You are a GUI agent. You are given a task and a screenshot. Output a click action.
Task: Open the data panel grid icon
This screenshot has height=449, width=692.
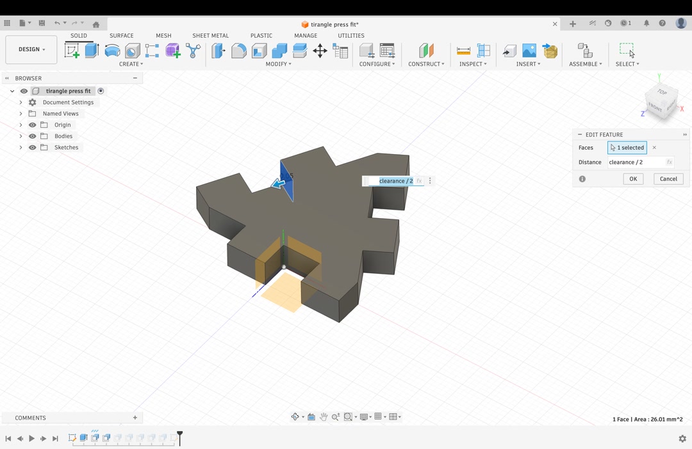(7, 23)
